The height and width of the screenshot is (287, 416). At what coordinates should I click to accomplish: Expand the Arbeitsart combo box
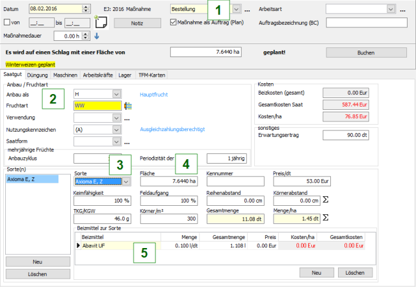tap(390, 10)
